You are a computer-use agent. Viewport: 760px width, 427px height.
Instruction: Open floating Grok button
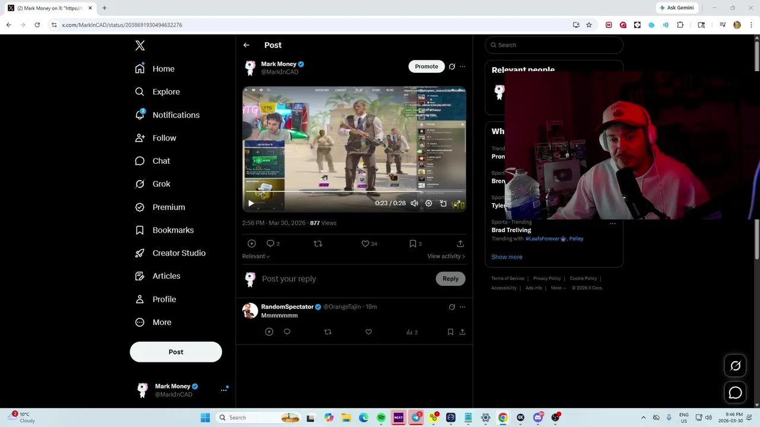[736, 367]
